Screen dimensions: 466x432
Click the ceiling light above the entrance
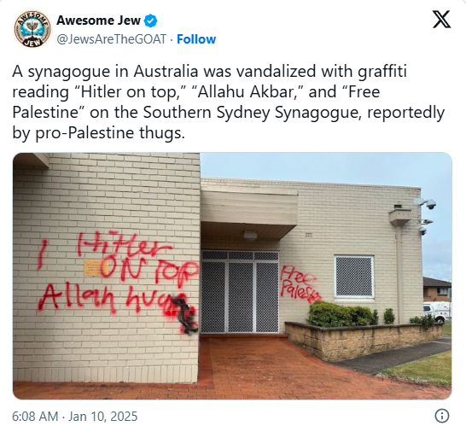click(250, 236)
